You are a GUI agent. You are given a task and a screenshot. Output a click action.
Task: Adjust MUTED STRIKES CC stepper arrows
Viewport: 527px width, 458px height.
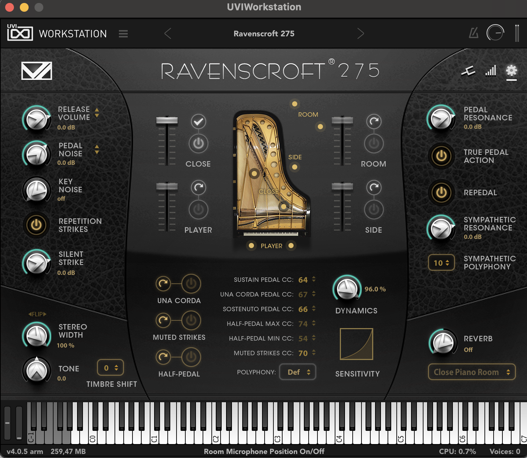coord(314,353)
